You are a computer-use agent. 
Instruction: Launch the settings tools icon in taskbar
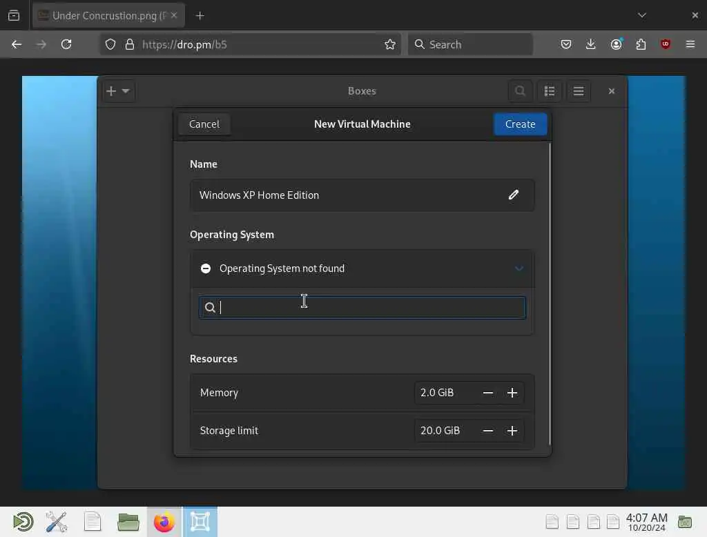(x=57, y=522)
